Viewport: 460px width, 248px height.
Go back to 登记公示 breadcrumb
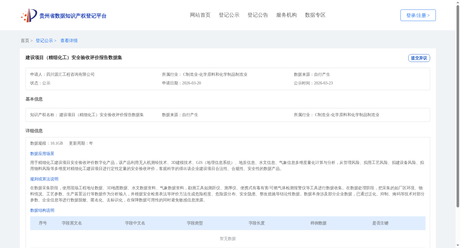coord(44,41)
